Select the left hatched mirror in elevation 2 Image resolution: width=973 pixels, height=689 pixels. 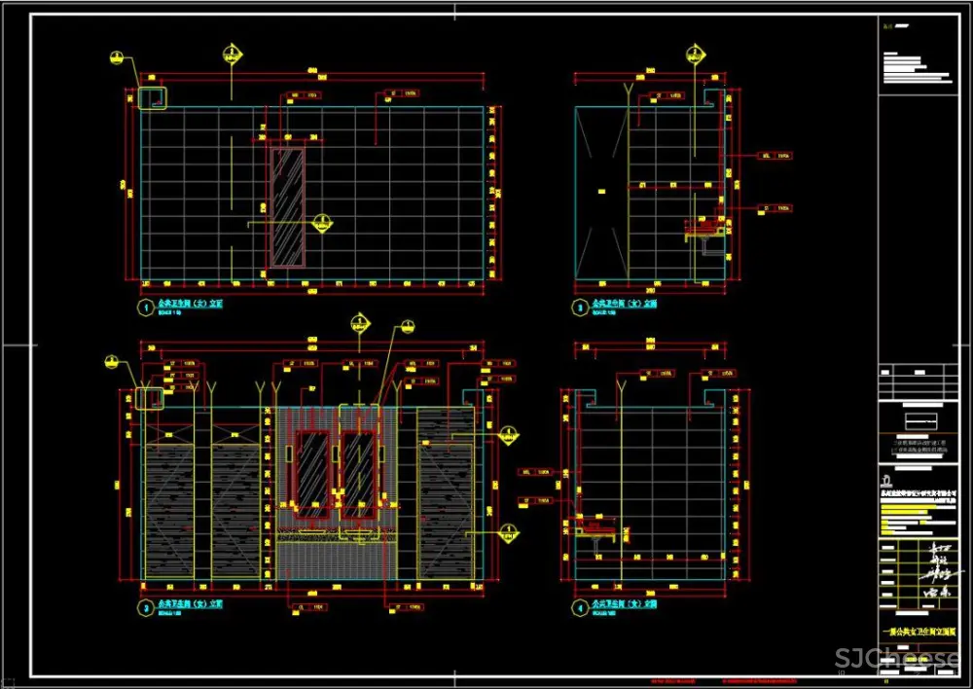point(312,473)
